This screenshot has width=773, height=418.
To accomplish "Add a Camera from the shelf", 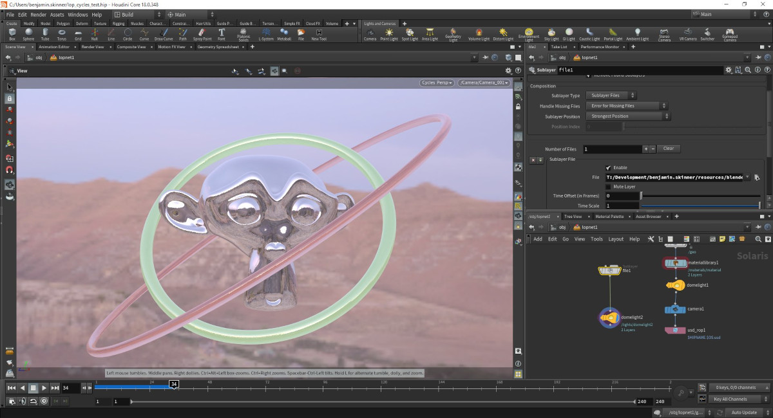I will coord(370,33).
